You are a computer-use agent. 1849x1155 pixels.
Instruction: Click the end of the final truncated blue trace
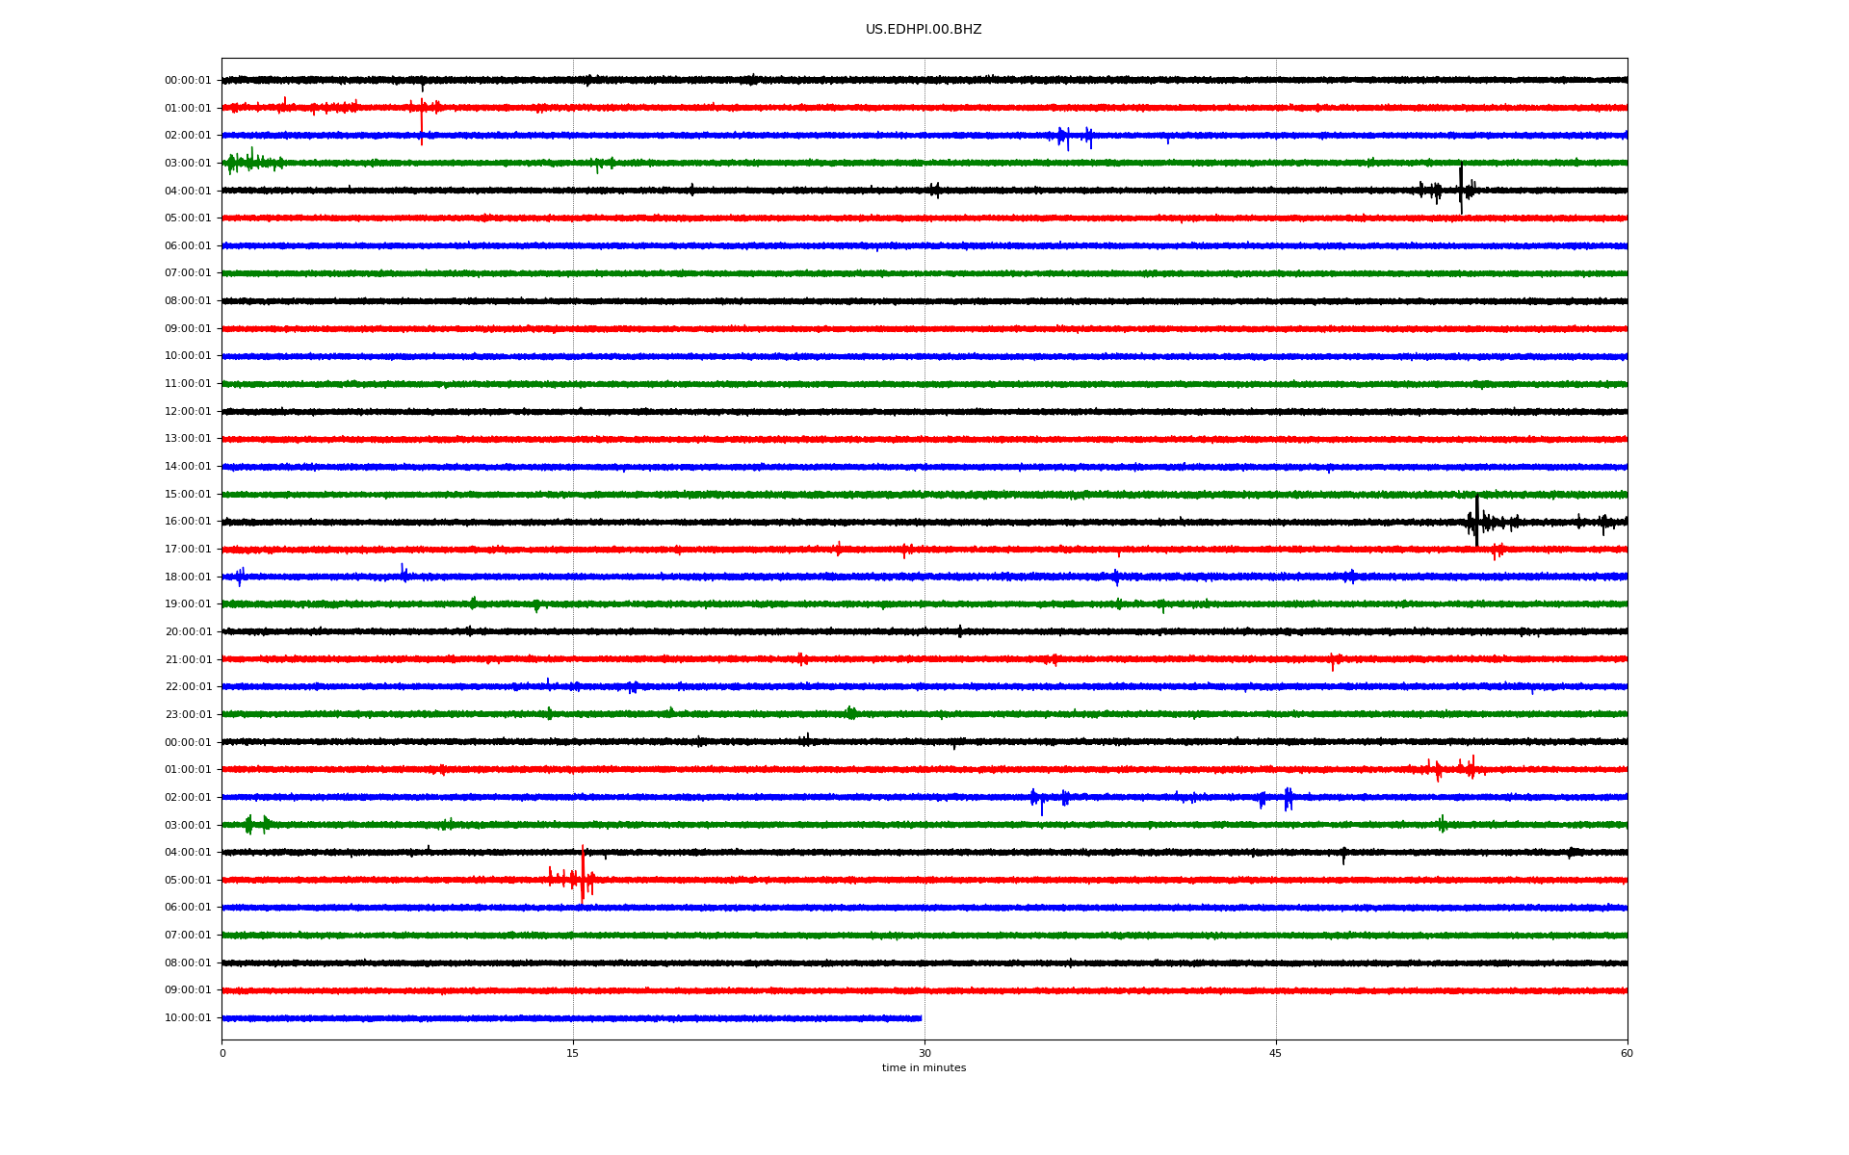pos(920,1018)
